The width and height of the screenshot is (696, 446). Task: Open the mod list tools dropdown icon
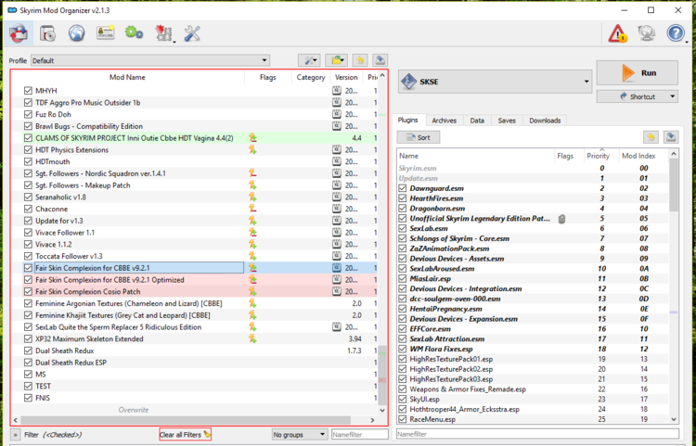click(309, 60)
